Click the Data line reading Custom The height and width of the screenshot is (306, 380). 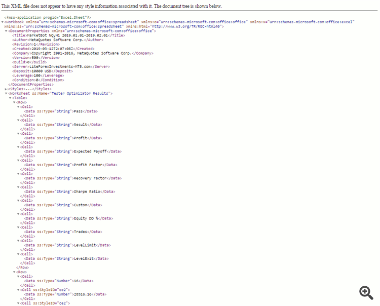click(63, 205)
